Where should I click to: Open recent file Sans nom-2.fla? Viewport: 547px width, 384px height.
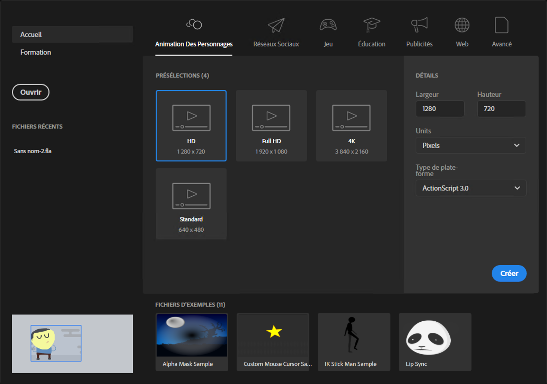click(33, 151)
